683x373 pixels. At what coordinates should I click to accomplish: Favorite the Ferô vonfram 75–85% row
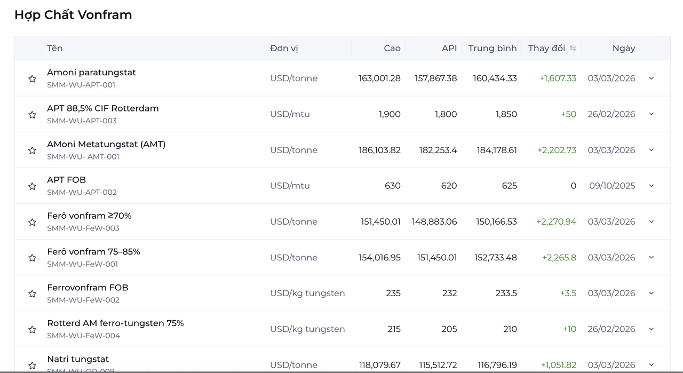[32, 258]
